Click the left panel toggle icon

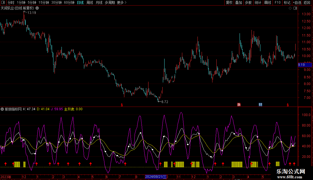3,2
